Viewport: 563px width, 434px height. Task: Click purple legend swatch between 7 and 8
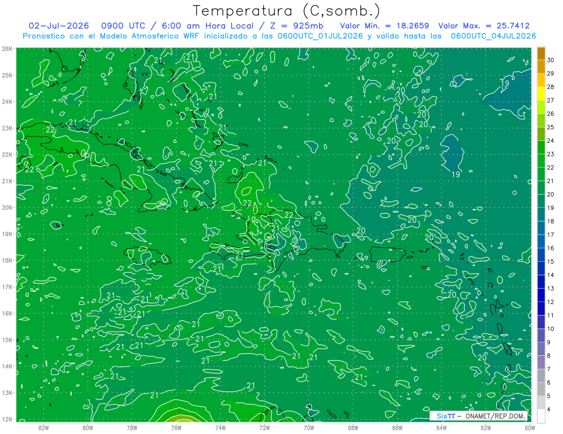tap(541, 362)
